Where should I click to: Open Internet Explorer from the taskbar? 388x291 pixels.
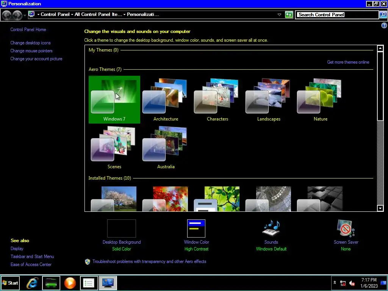(32, 283)
